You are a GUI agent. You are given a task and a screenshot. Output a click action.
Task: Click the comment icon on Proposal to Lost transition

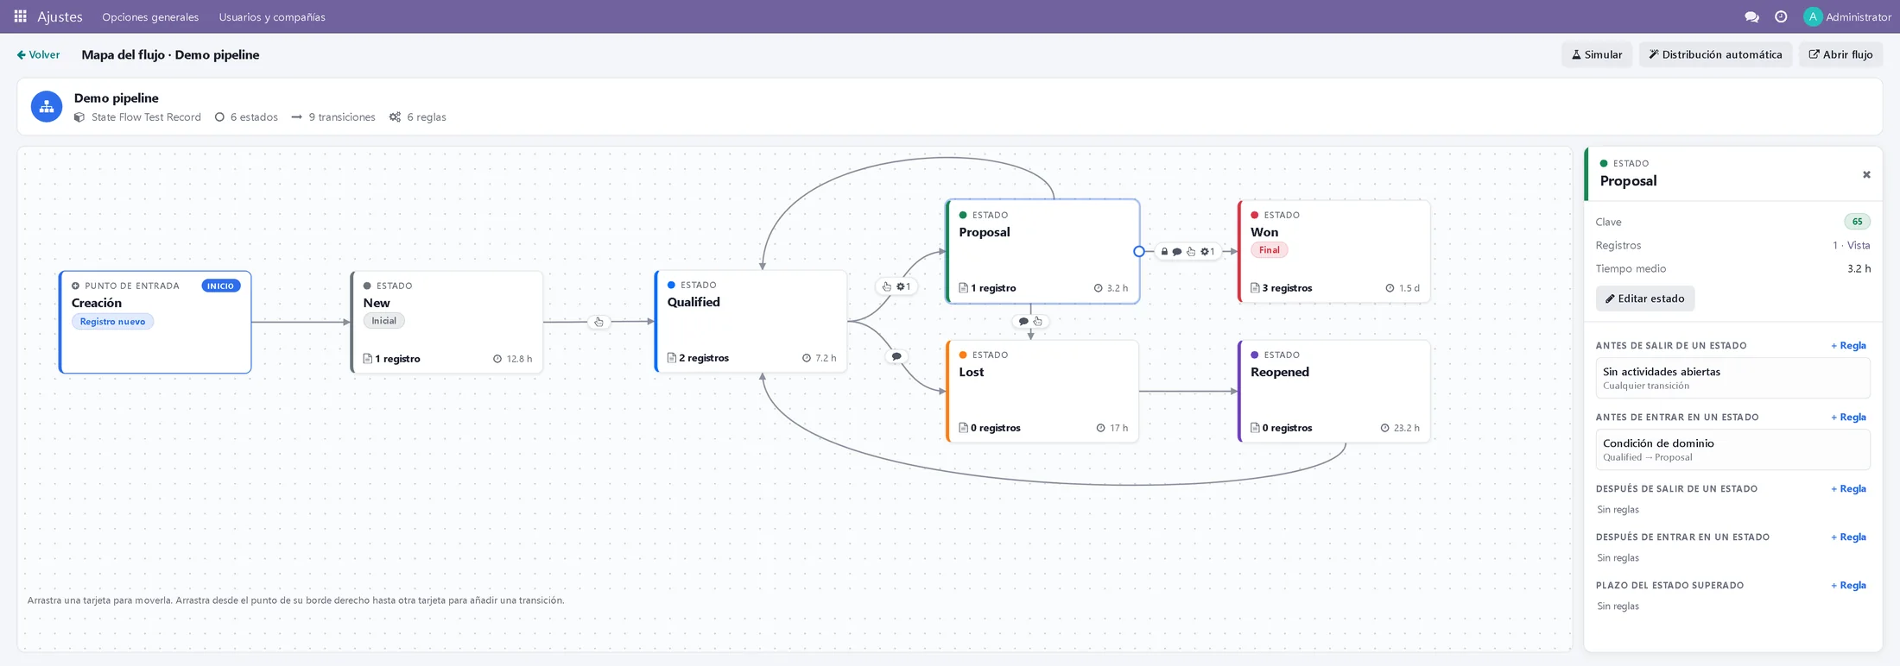tap(1023, 322)
